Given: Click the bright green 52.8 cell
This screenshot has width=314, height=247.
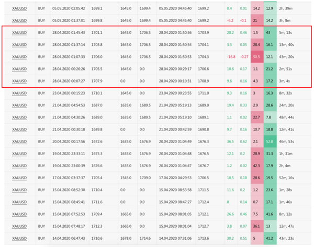Looking at the screenshot, I should pos(270,141).
